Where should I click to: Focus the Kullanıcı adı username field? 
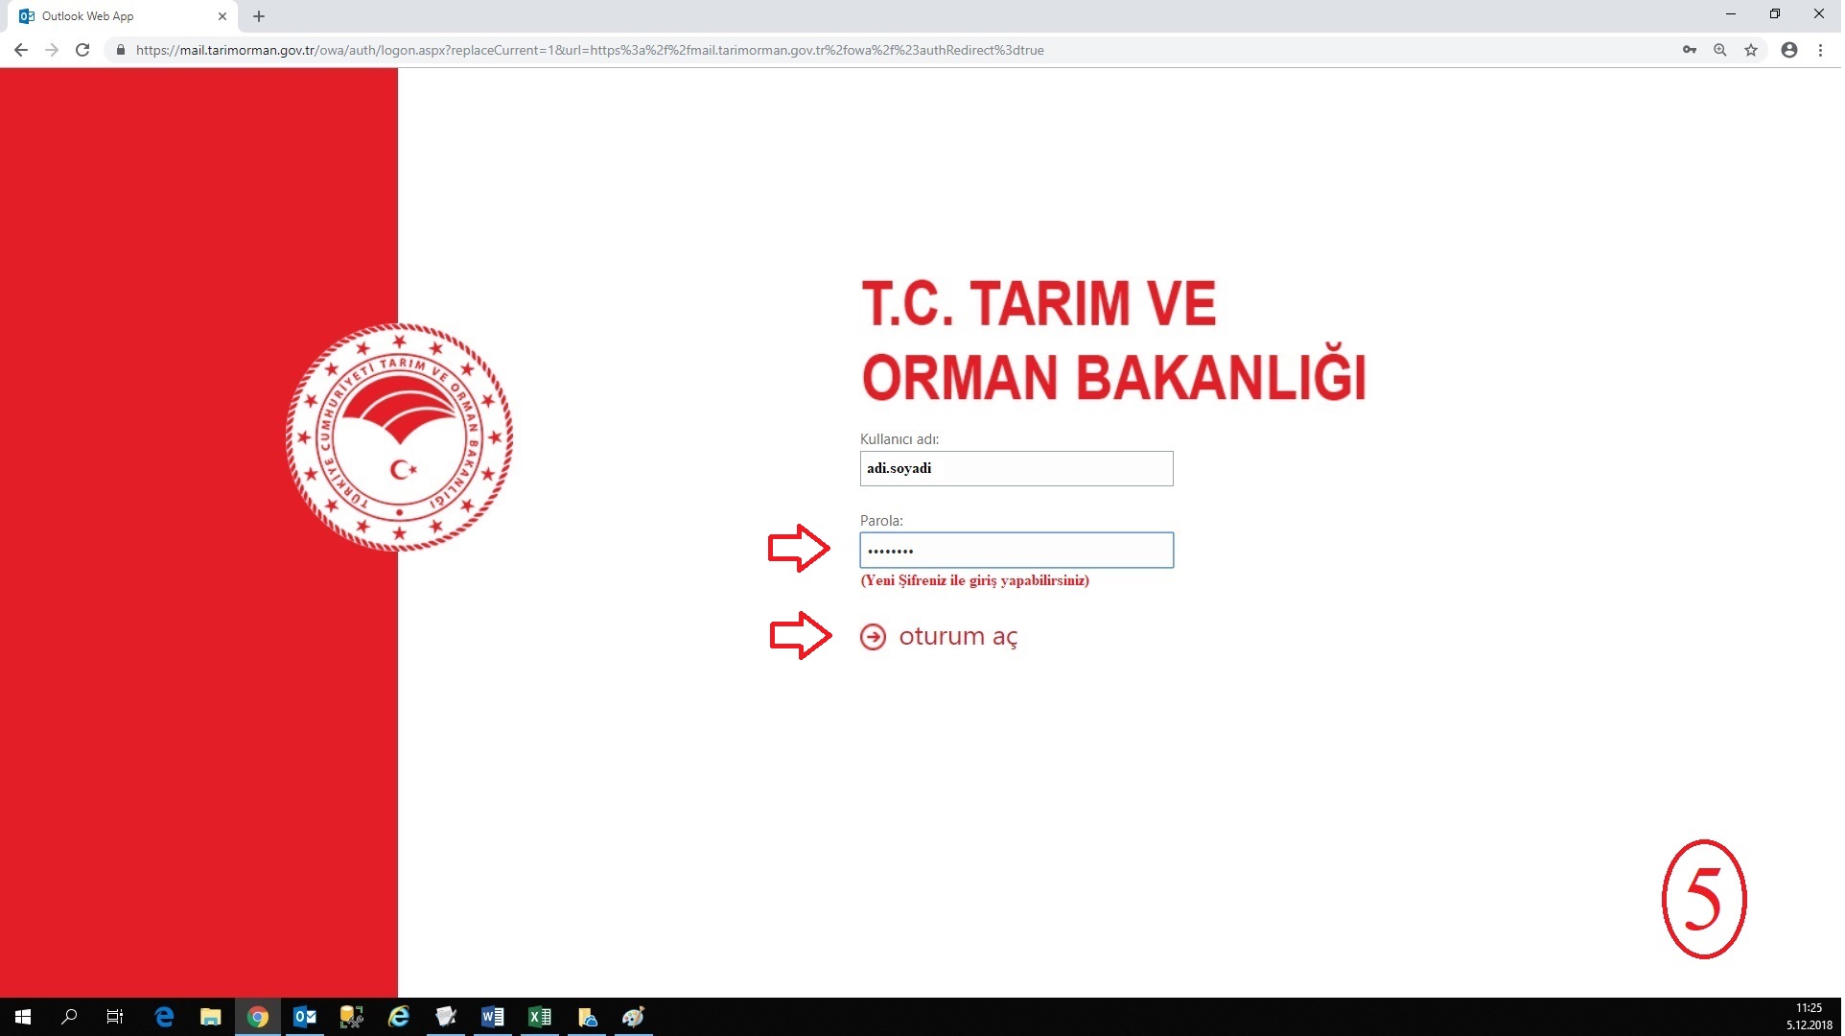[x=1017, y=469]
